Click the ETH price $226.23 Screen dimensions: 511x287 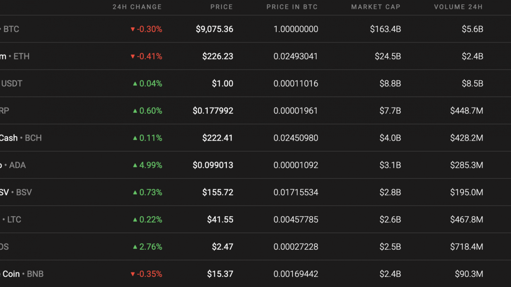218,56
